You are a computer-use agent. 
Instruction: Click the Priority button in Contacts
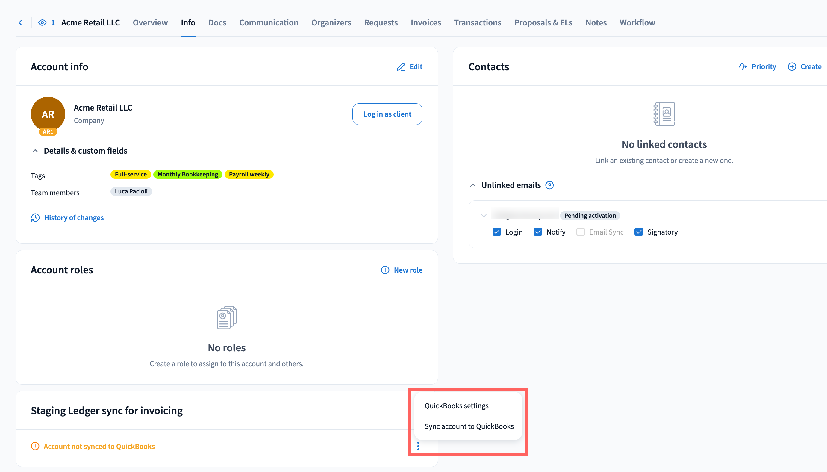(758, 67)
